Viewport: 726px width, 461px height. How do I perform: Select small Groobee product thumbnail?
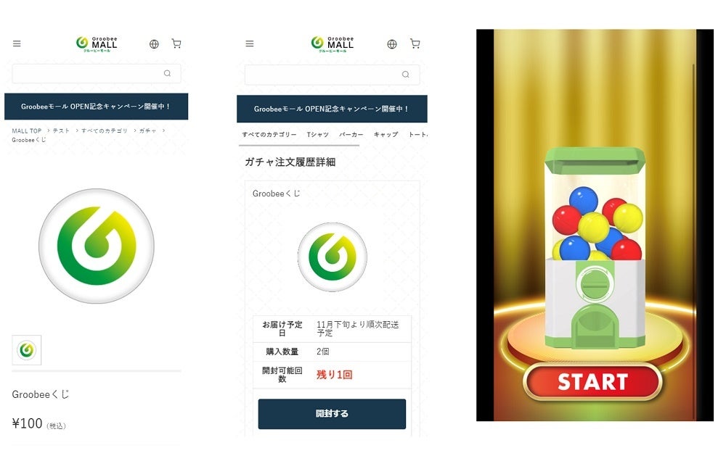(x=26, y=350)
